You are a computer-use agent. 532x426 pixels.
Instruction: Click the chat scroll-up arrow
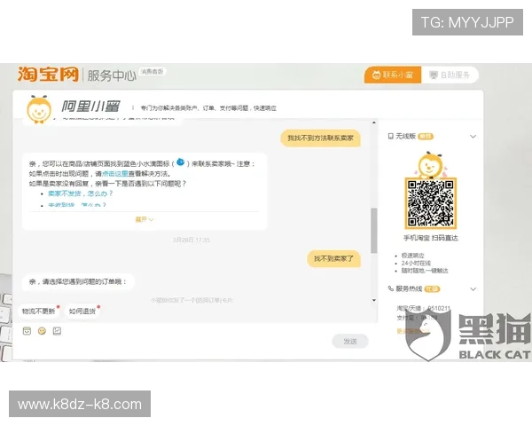374,122
